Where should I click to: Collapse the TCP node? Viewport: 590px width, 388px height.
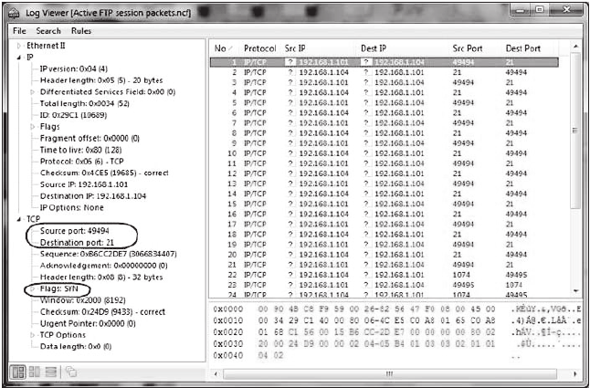pos(19,219)
